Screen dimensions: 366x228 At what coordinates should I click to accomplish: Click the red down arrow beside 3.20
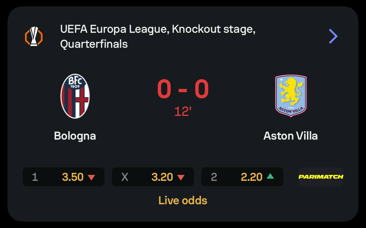(181, 177)
